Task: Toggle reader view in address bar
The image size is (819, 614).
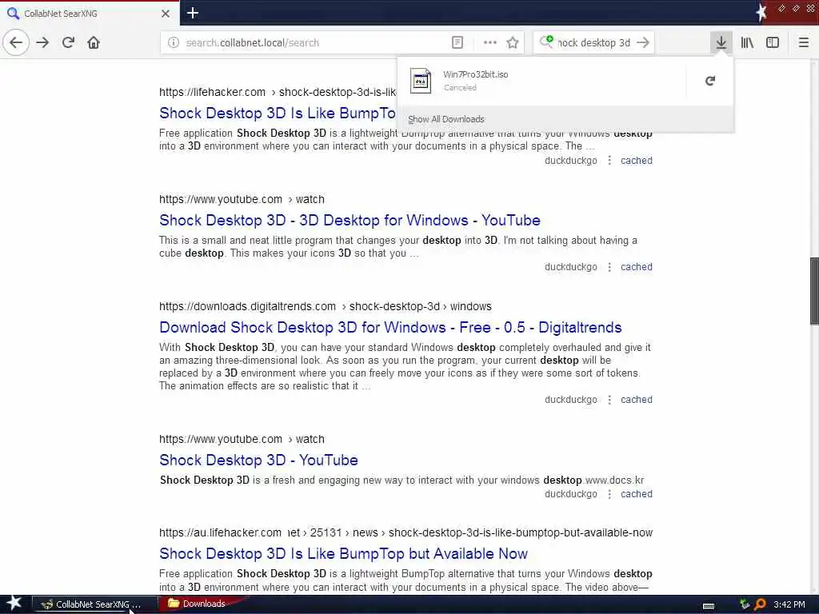Action: coord(457,42)
